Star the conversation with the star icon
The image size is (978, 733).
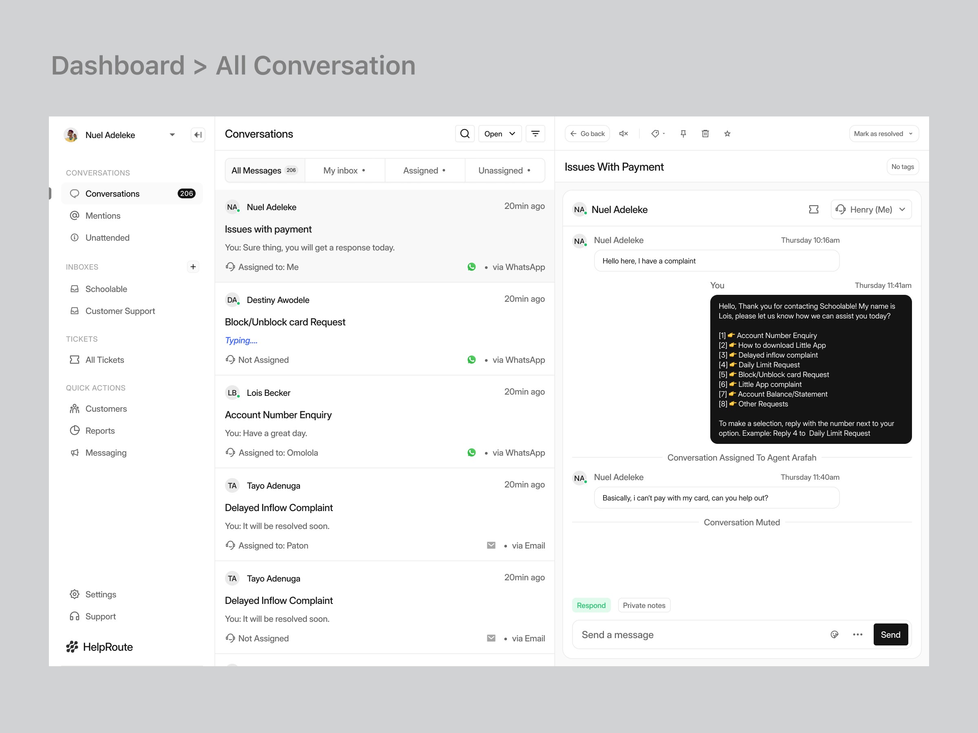click(x=727, y=134)
